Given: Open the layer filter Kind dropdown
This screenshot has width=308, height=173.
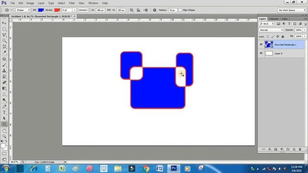Looking at the screenshot, I should click(267, 24).
